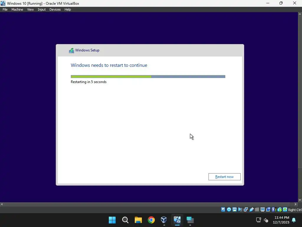The height and width of the screenshot is (227, 302).
Task: Click the recording status icon
Action: pyautogui.click(x=268, y=210)
